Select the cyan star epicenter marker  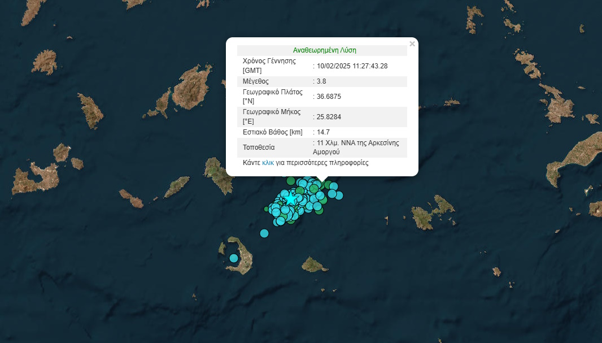291,199
